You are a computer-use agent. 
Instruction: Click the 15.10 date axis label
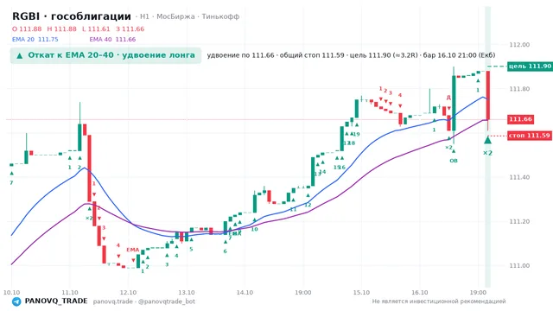361,293
